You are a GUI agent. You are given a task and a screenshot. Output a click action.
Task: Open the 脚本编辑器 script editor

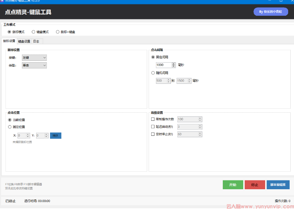click(x=278, y=185)
